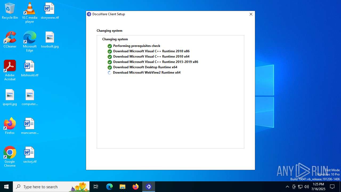This screenshot has height=192, width=341.
Task: Activate DocuWare Setup taskbar button
Action: click(149, 187)
